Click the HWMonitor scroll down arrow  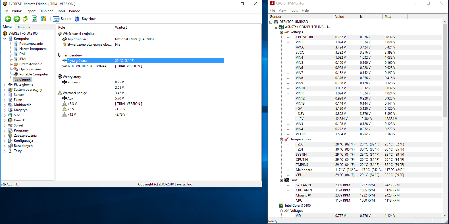tap(445, 215)
